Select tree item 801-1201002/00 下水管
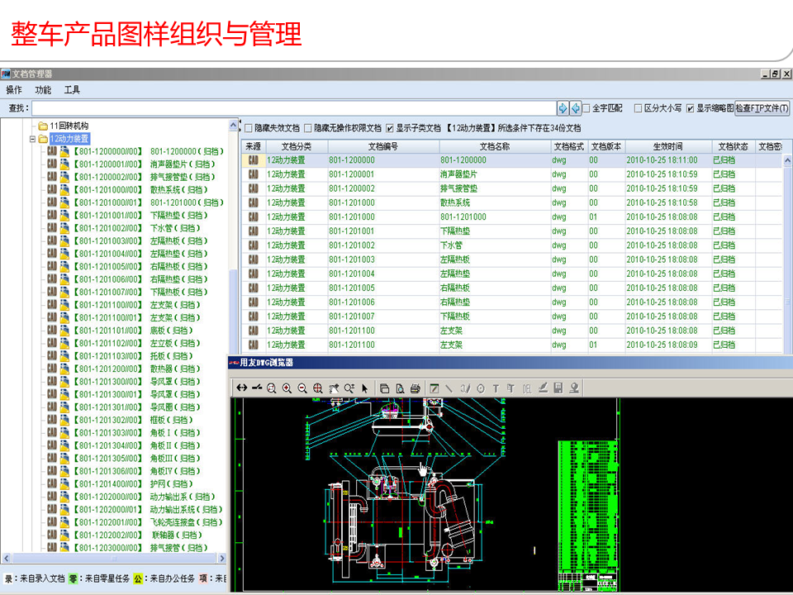This screenshot has height=595, width=793. pyautogui.click(x=138, y=228)
